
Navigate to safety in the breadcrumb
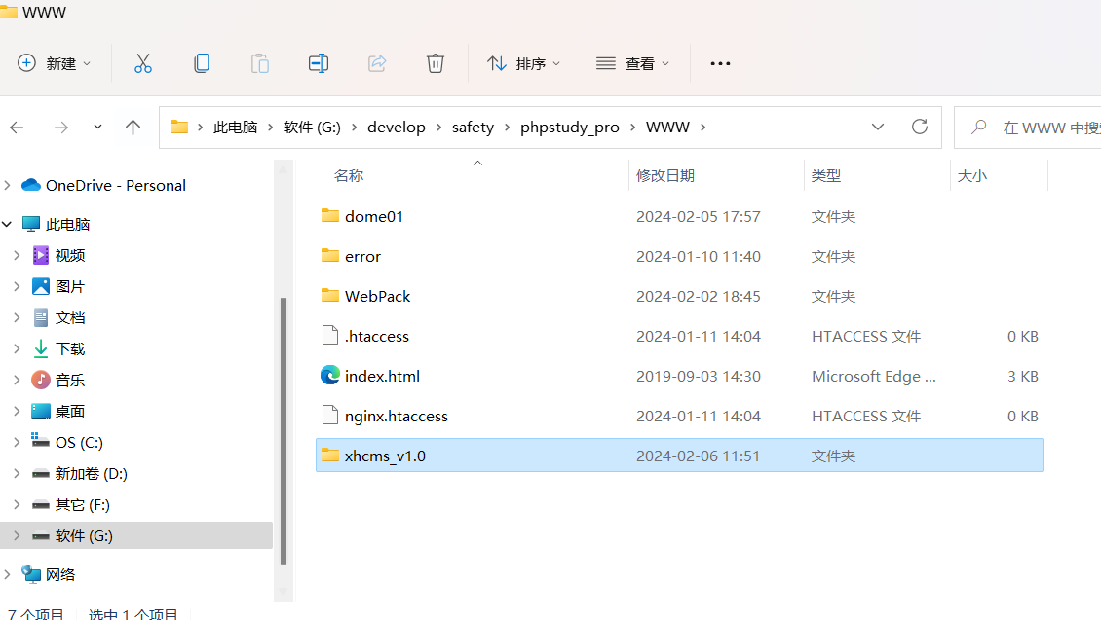473,127
